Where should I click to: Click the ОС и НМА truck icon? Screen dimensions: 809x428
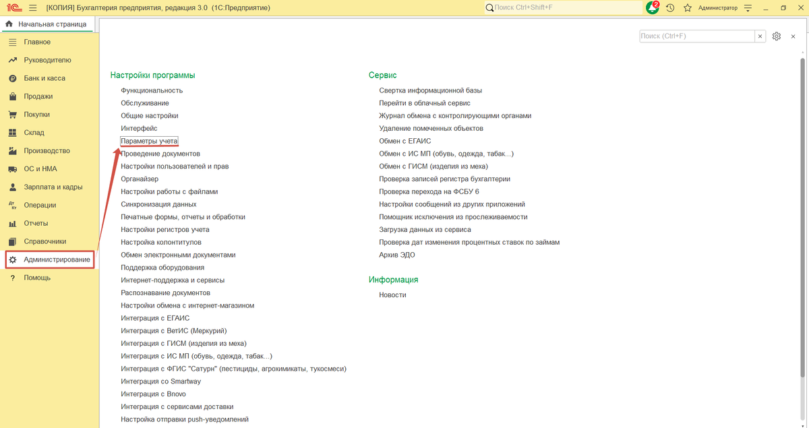[x=12, y=169]
